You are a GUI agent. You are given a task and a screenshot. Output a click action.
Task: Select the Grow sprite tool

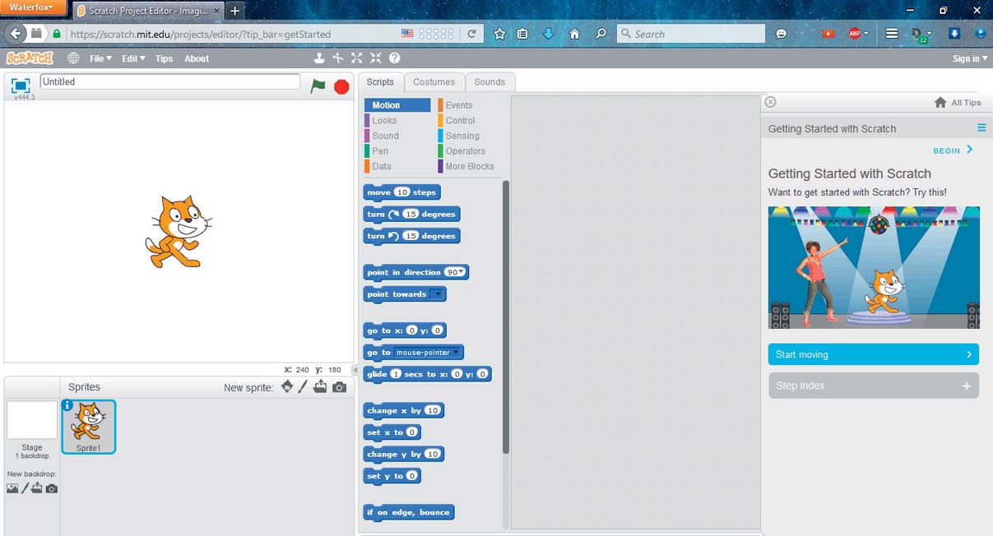coord(356,58)
